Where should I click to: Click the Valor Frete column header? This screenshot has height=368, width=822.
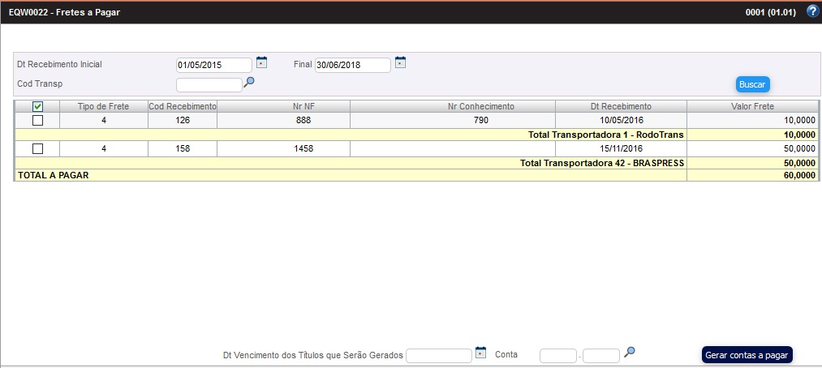click(752, 106)
